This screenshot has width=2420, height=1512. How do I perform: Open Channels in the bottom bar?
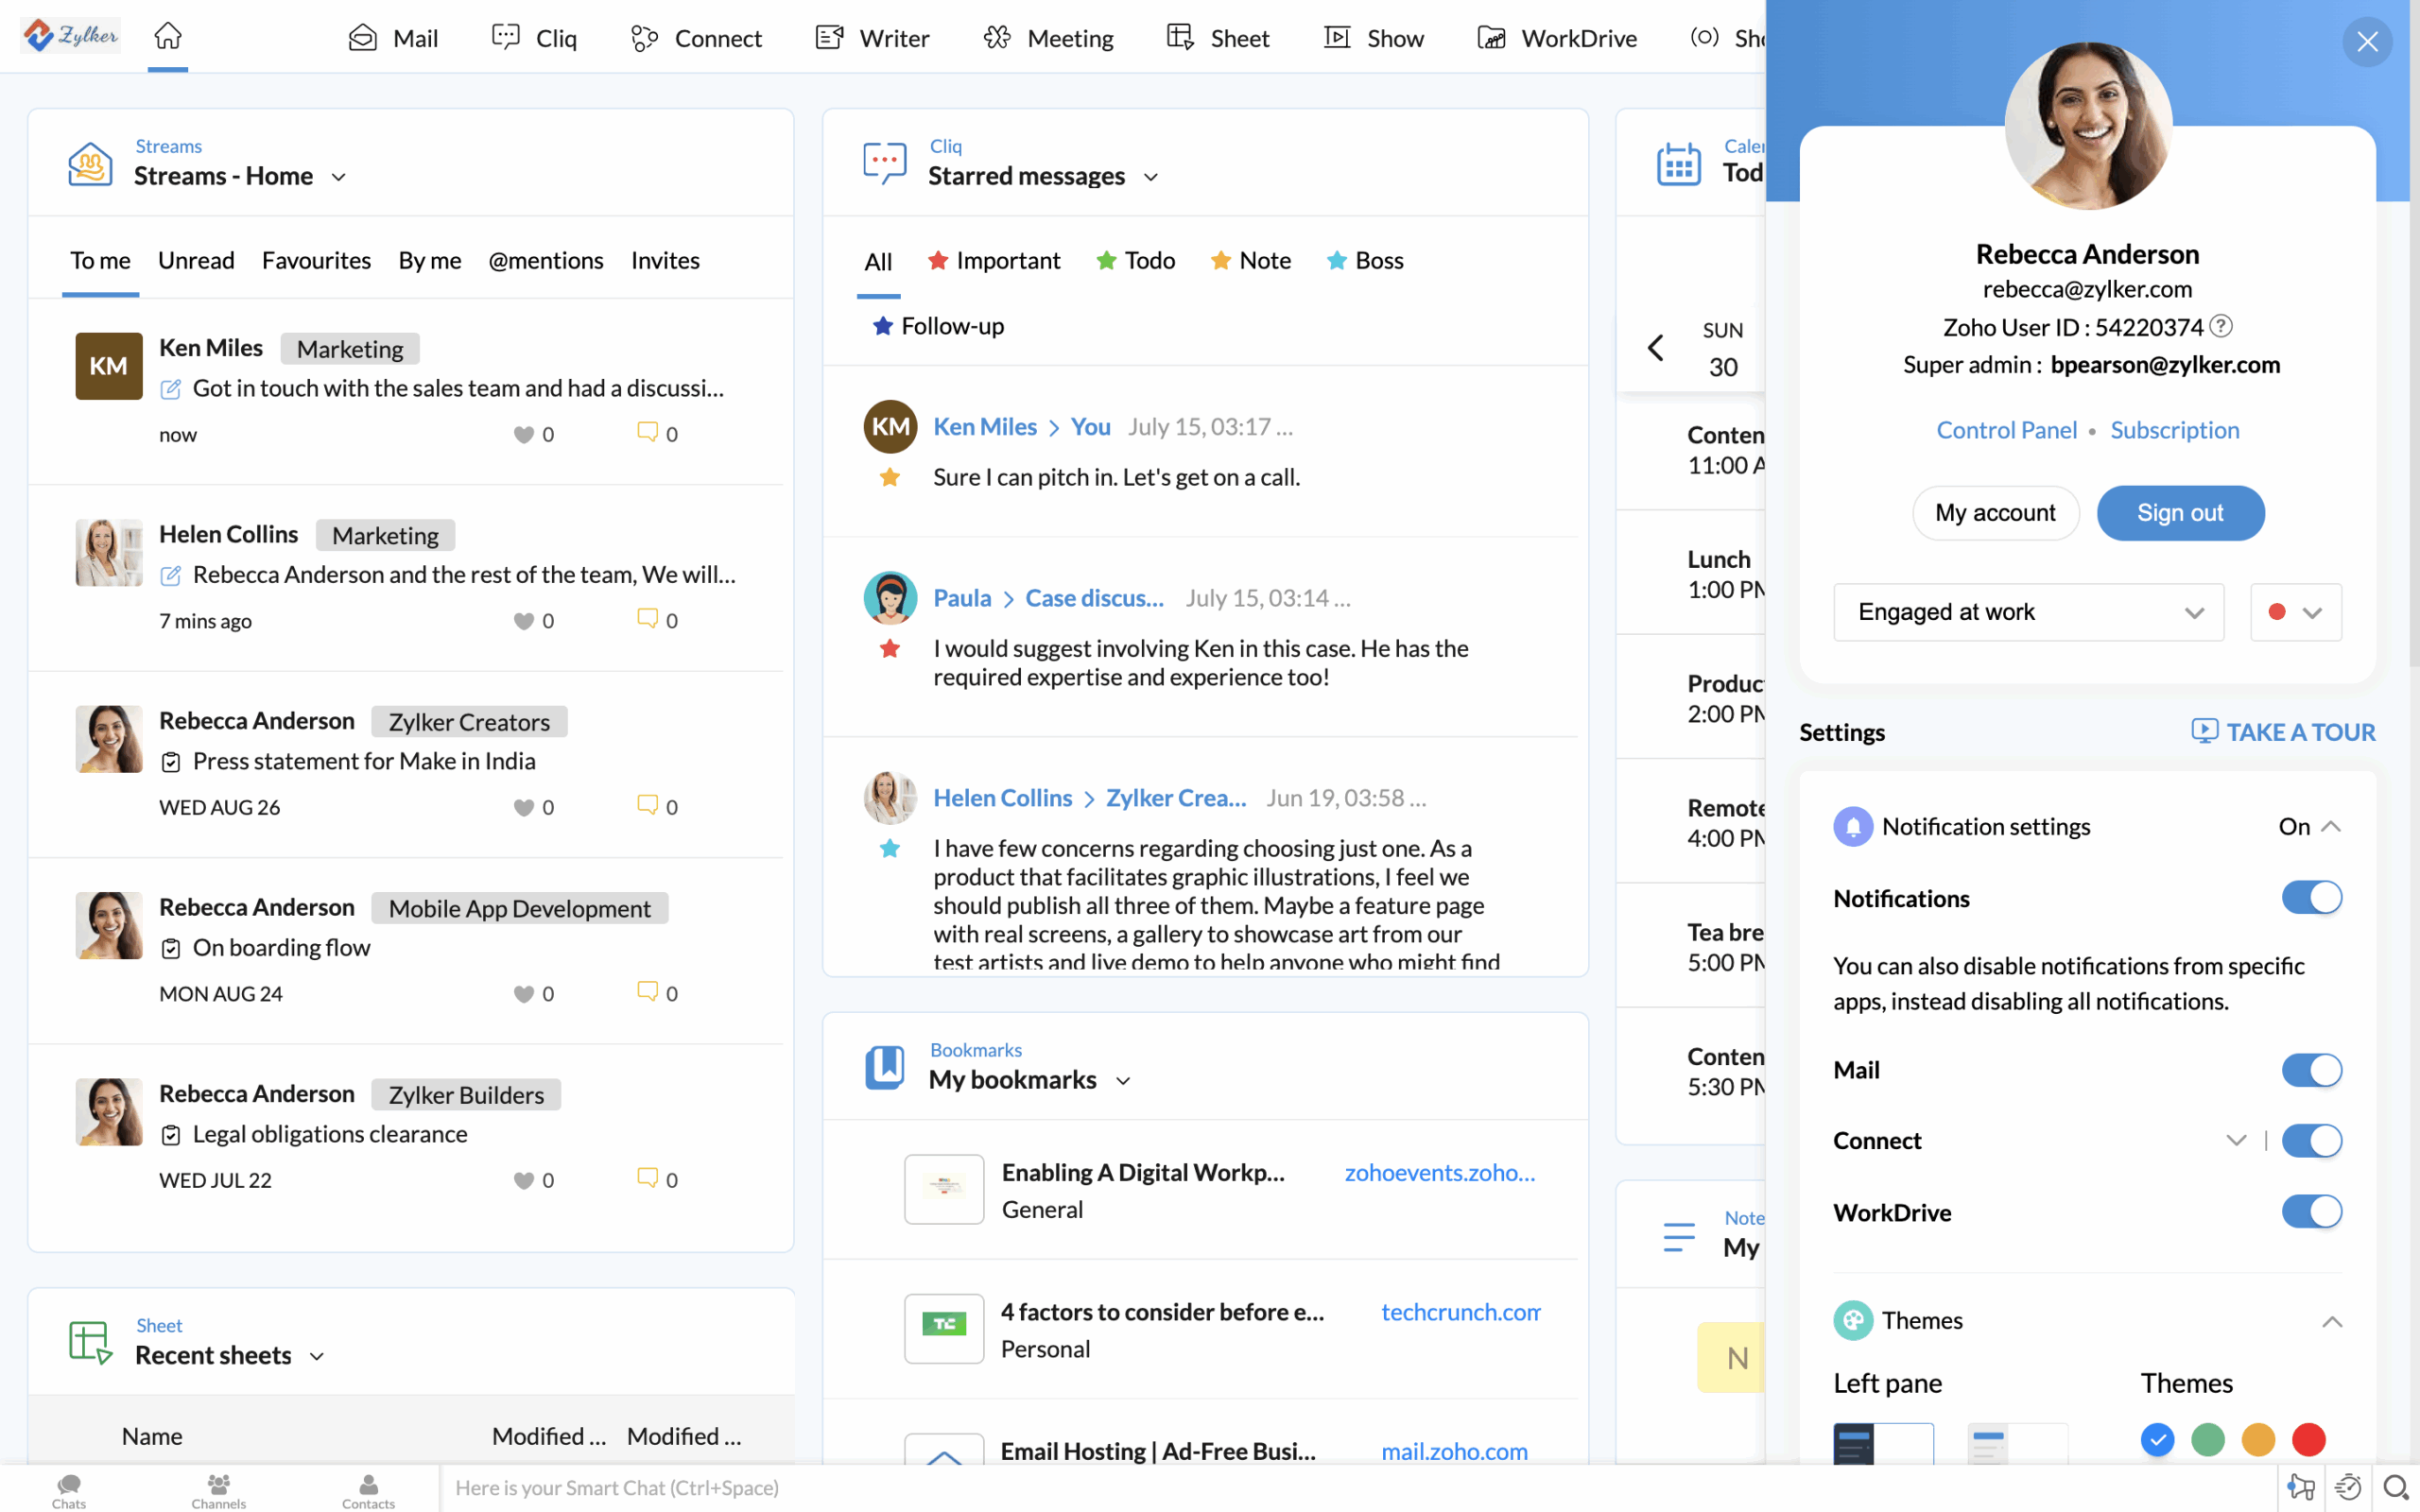point(218,1490)
